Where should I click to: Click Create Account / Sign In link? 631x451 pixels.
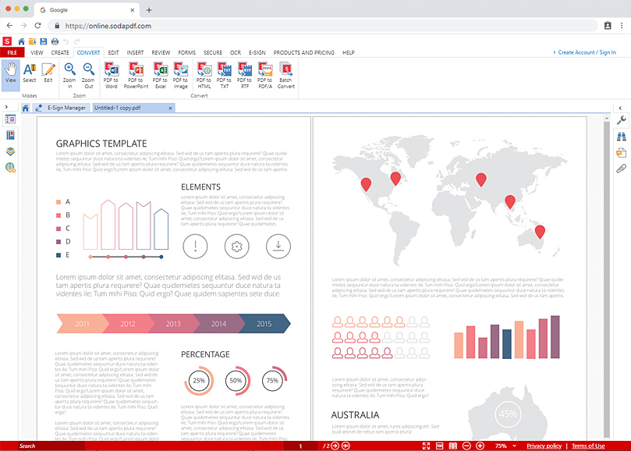587,52
